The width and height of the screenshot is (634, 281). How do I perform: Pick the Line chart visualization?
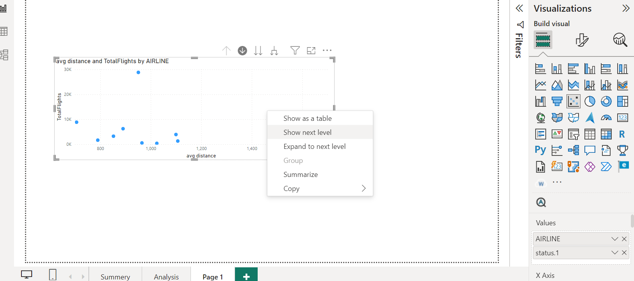[x=540, y=85]
